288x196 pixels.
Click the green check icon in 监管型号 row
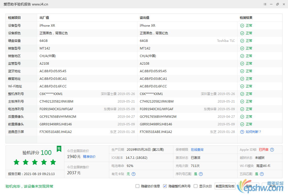242,64
